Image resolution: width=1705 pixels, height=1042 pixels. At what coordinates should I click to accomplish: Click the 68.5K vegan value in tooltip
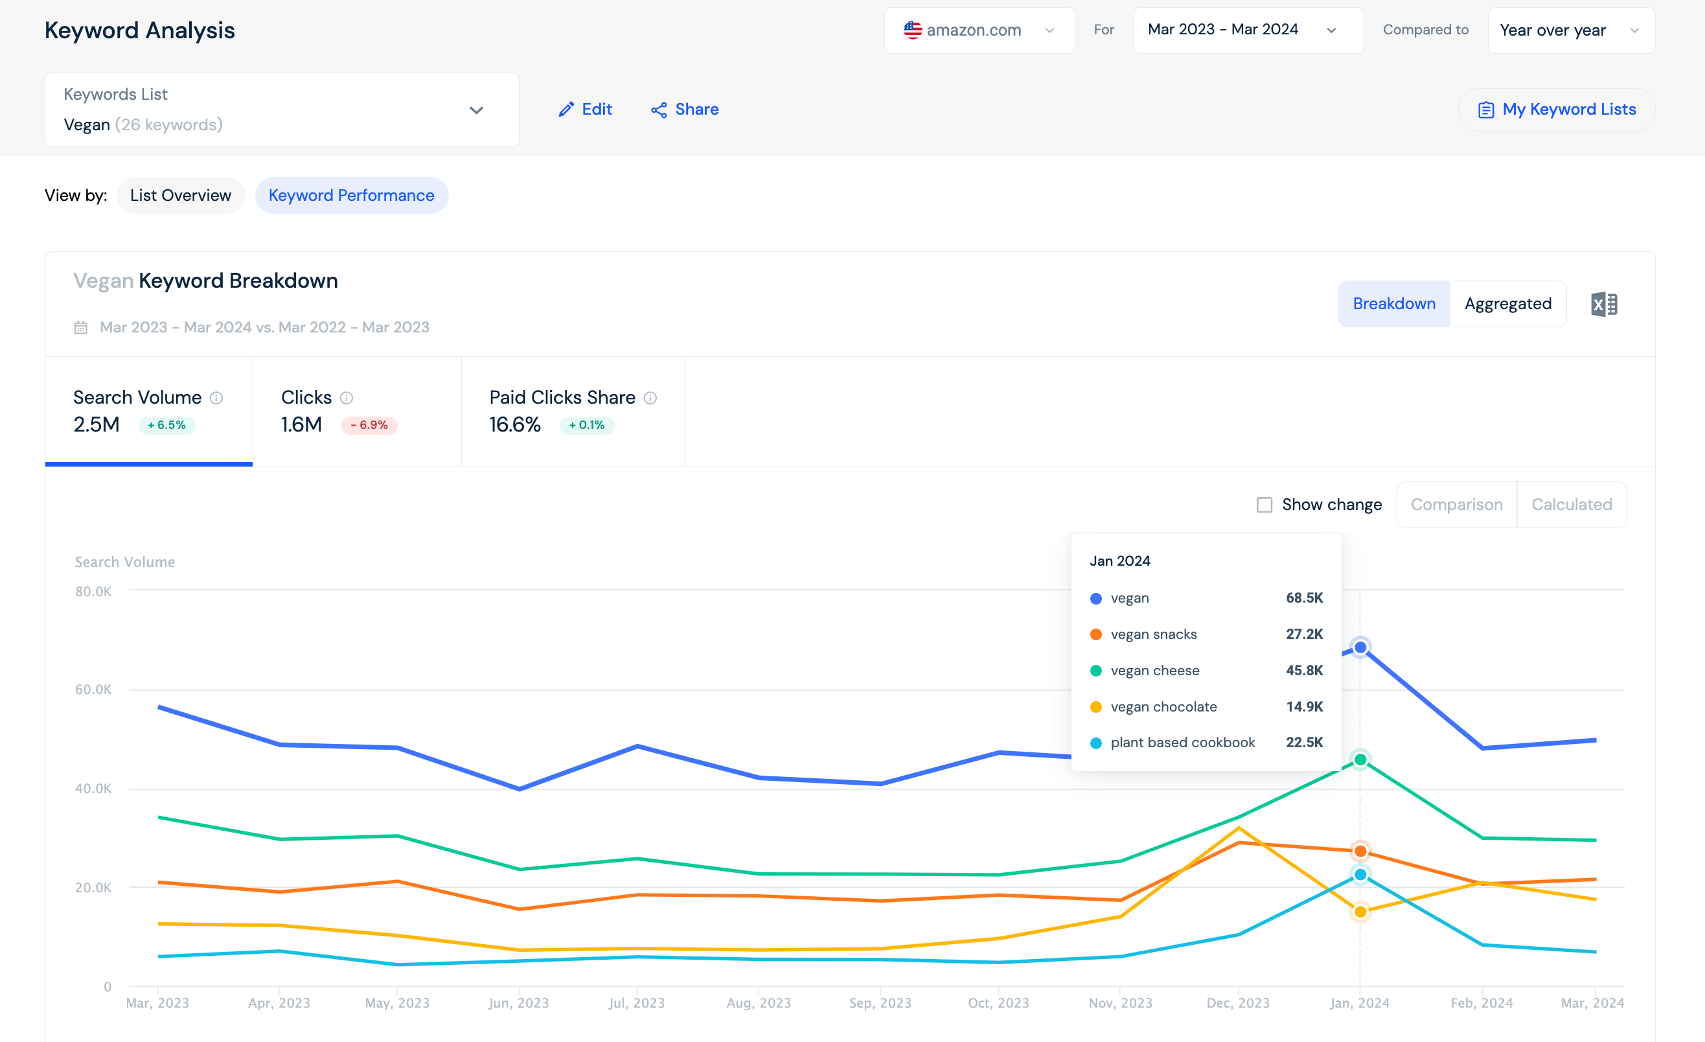click(1305, 597)
